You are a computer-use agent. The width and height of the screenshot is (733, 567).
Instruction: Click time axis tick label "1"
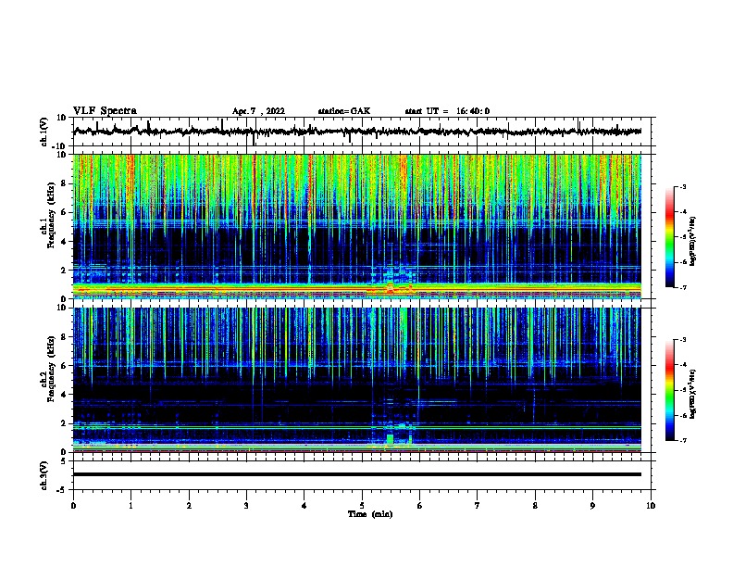[130, 506]
